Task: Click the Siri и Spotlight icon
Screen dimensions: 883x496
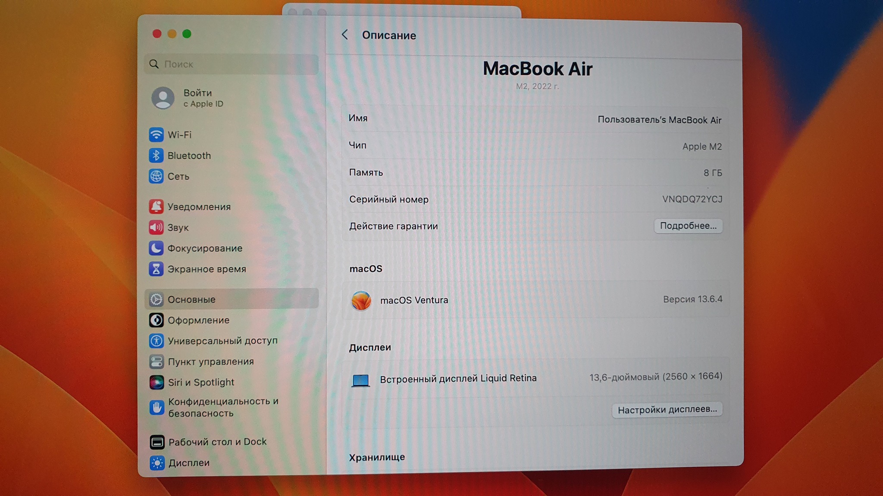Action: tap(157, 382)
